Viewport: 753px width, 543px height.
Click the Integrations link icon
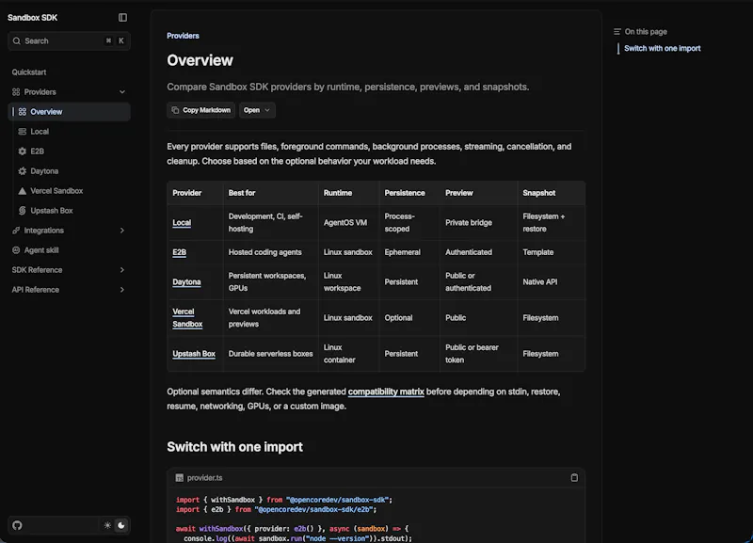16,231
